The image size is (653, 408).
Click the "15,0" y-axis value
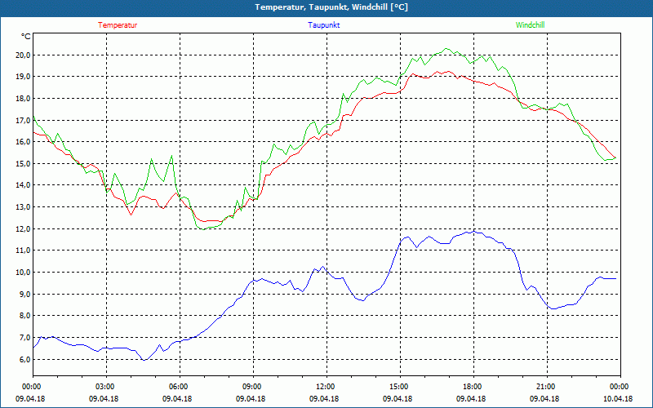pos(23,164)
